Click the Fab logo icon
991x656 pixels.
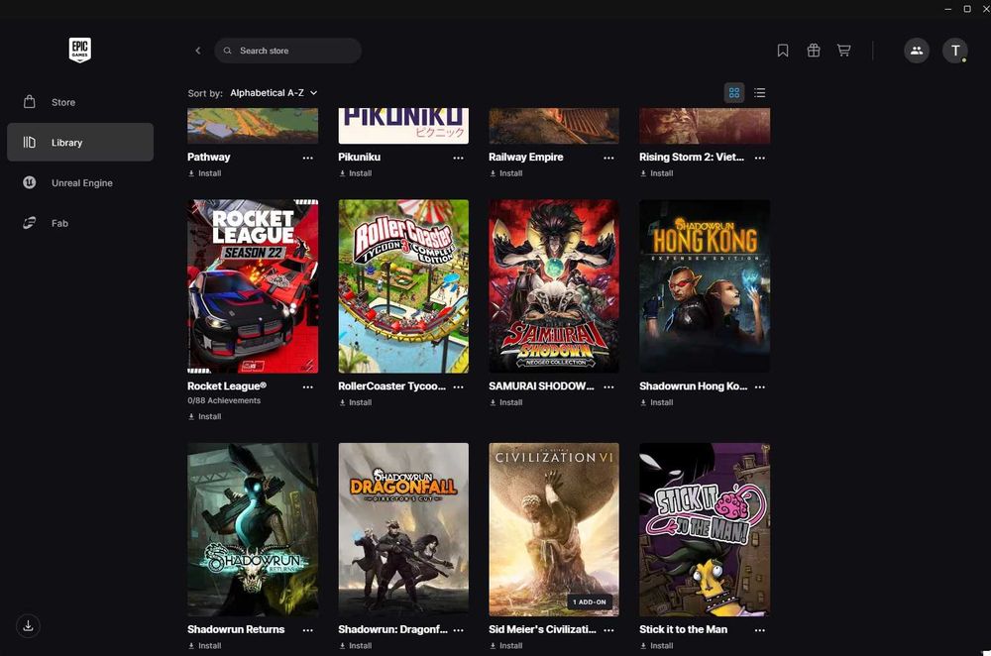tap(29, 223)
